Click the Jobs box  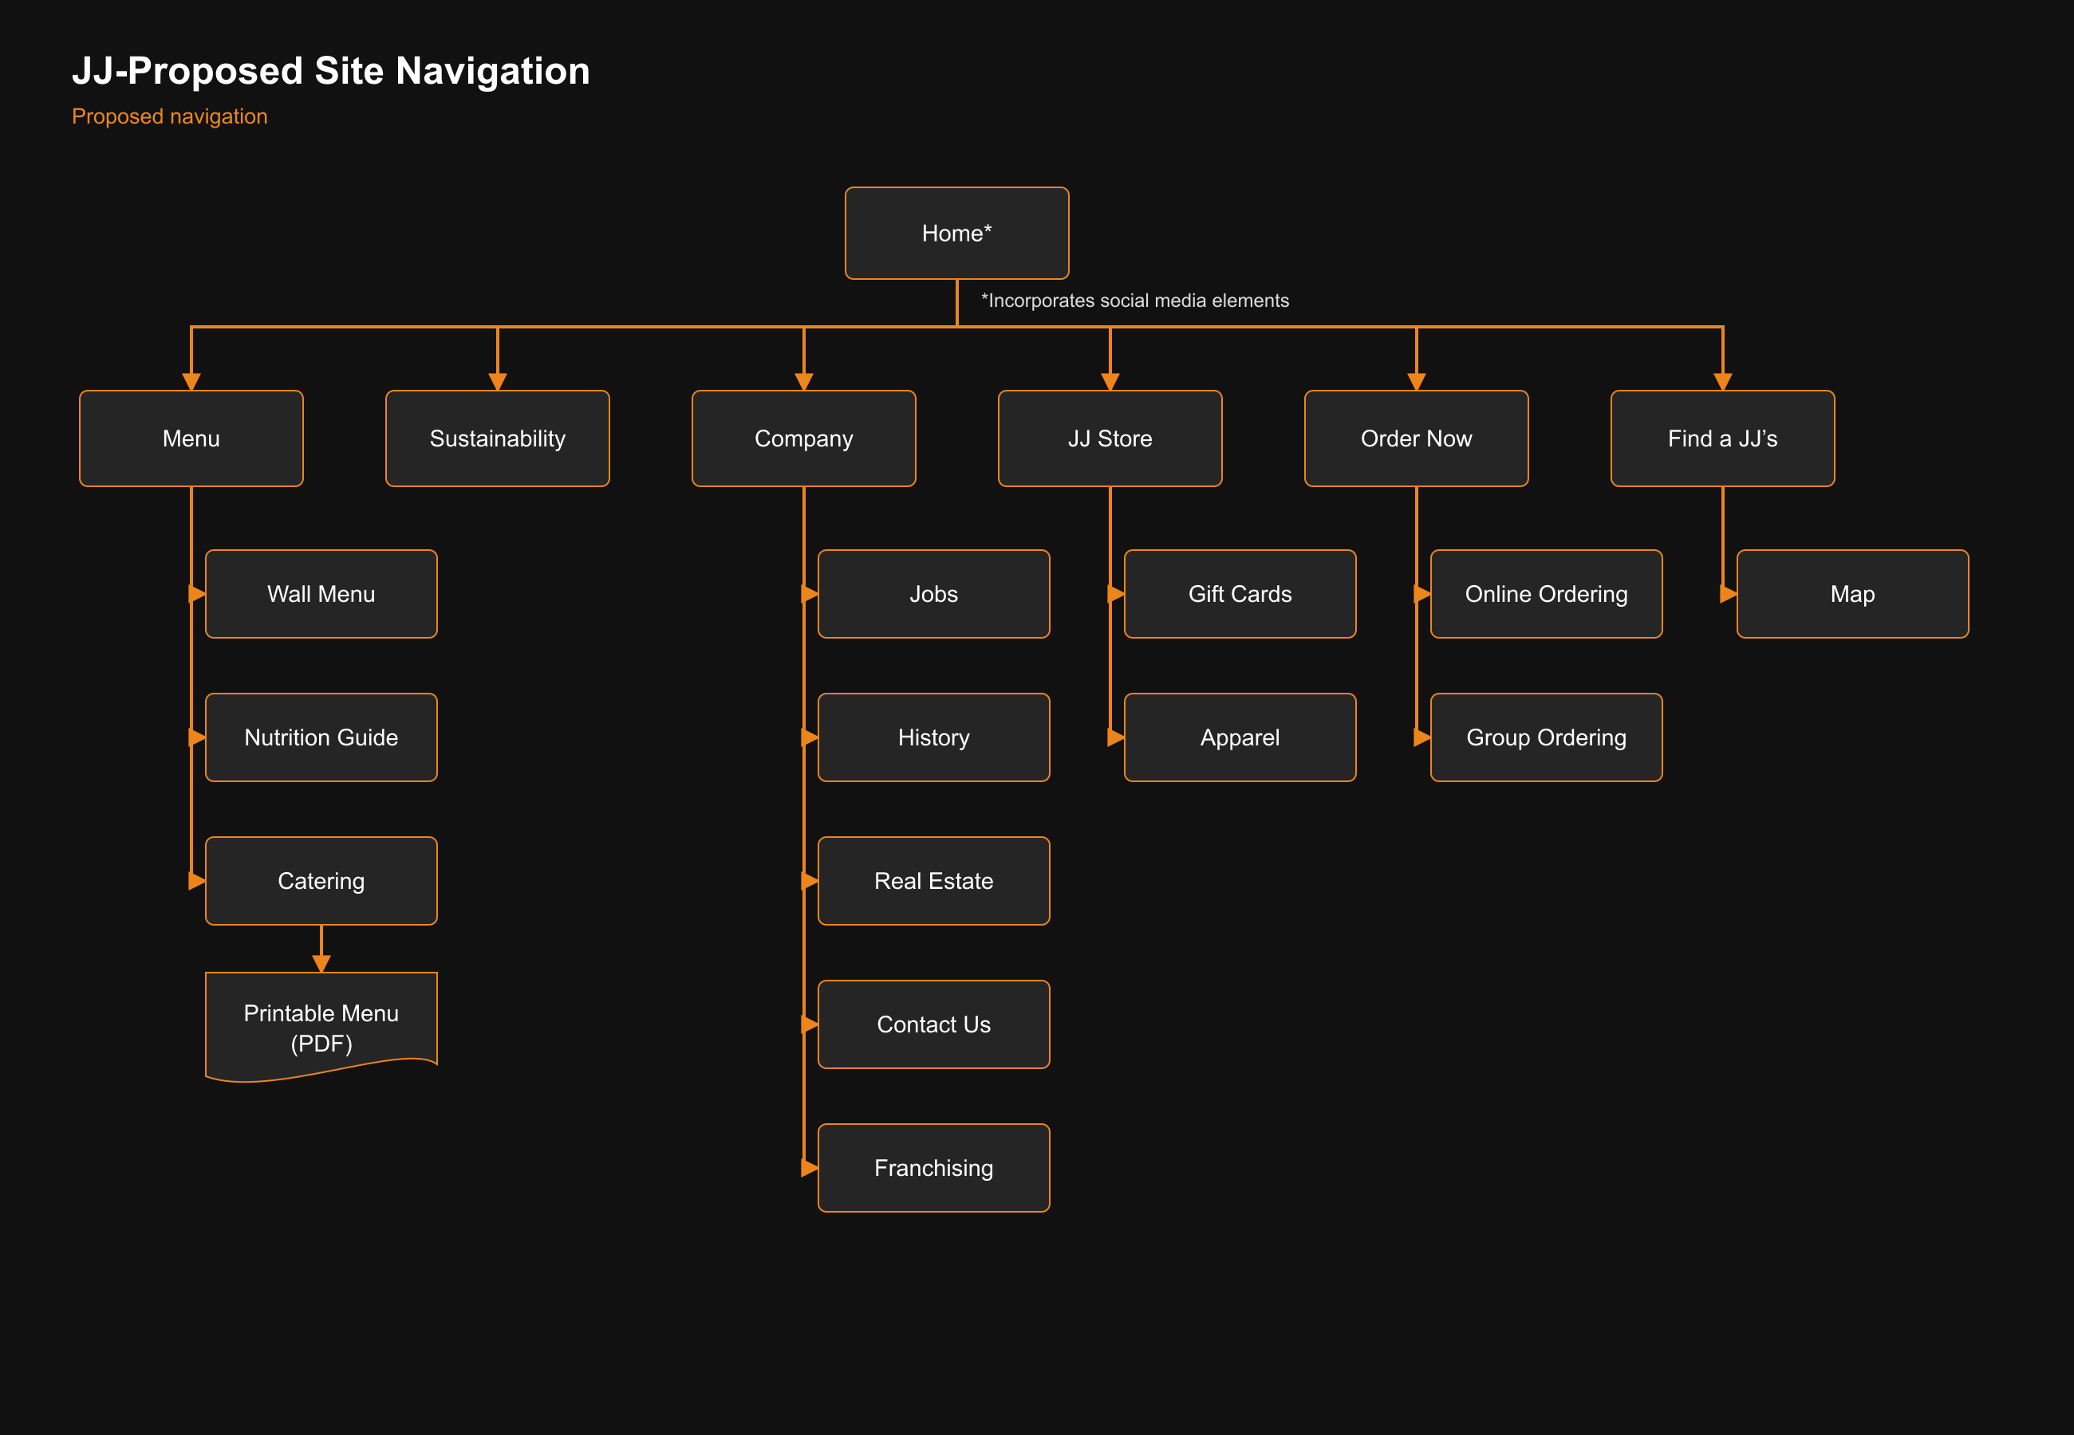click(933, 594)
